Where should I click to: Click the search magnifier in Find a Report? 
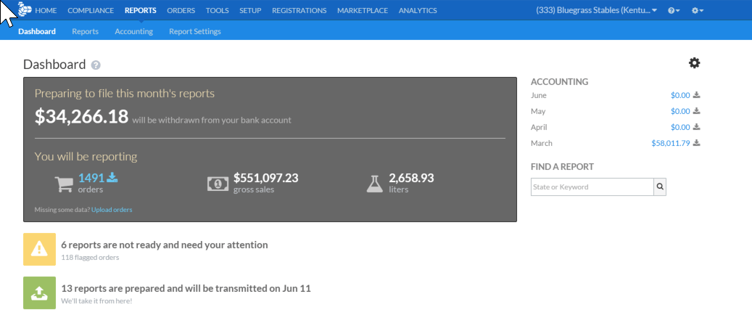[660, 187]
